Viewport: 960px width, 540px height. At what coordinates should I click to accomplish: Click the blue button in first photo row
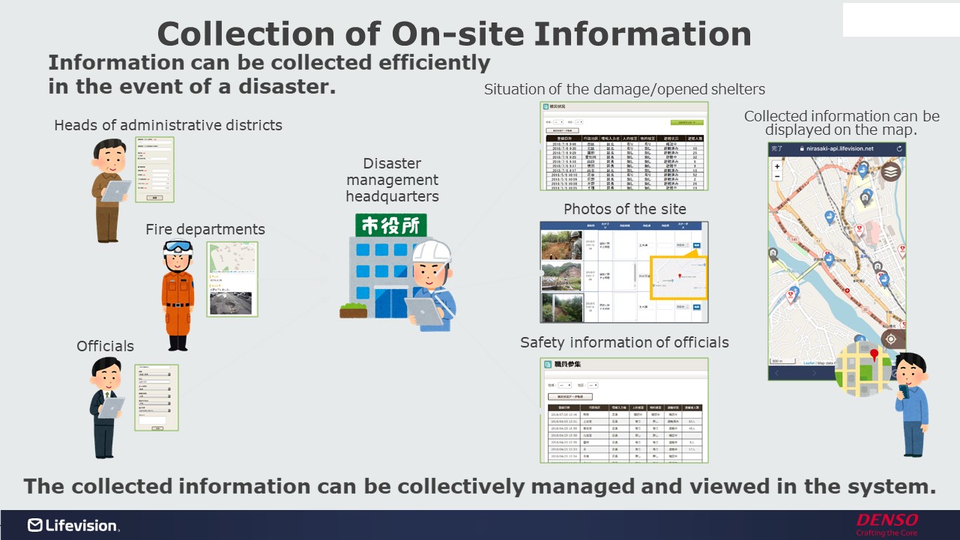(x=697, y=245)
